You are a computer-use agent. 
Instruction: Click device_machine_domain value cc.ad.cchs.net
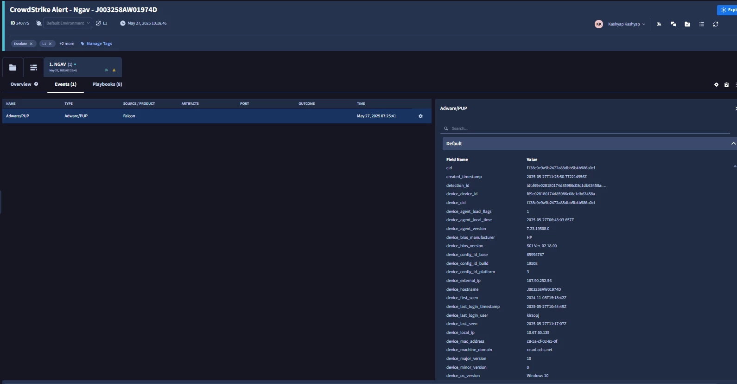click(x=540, y=350)
